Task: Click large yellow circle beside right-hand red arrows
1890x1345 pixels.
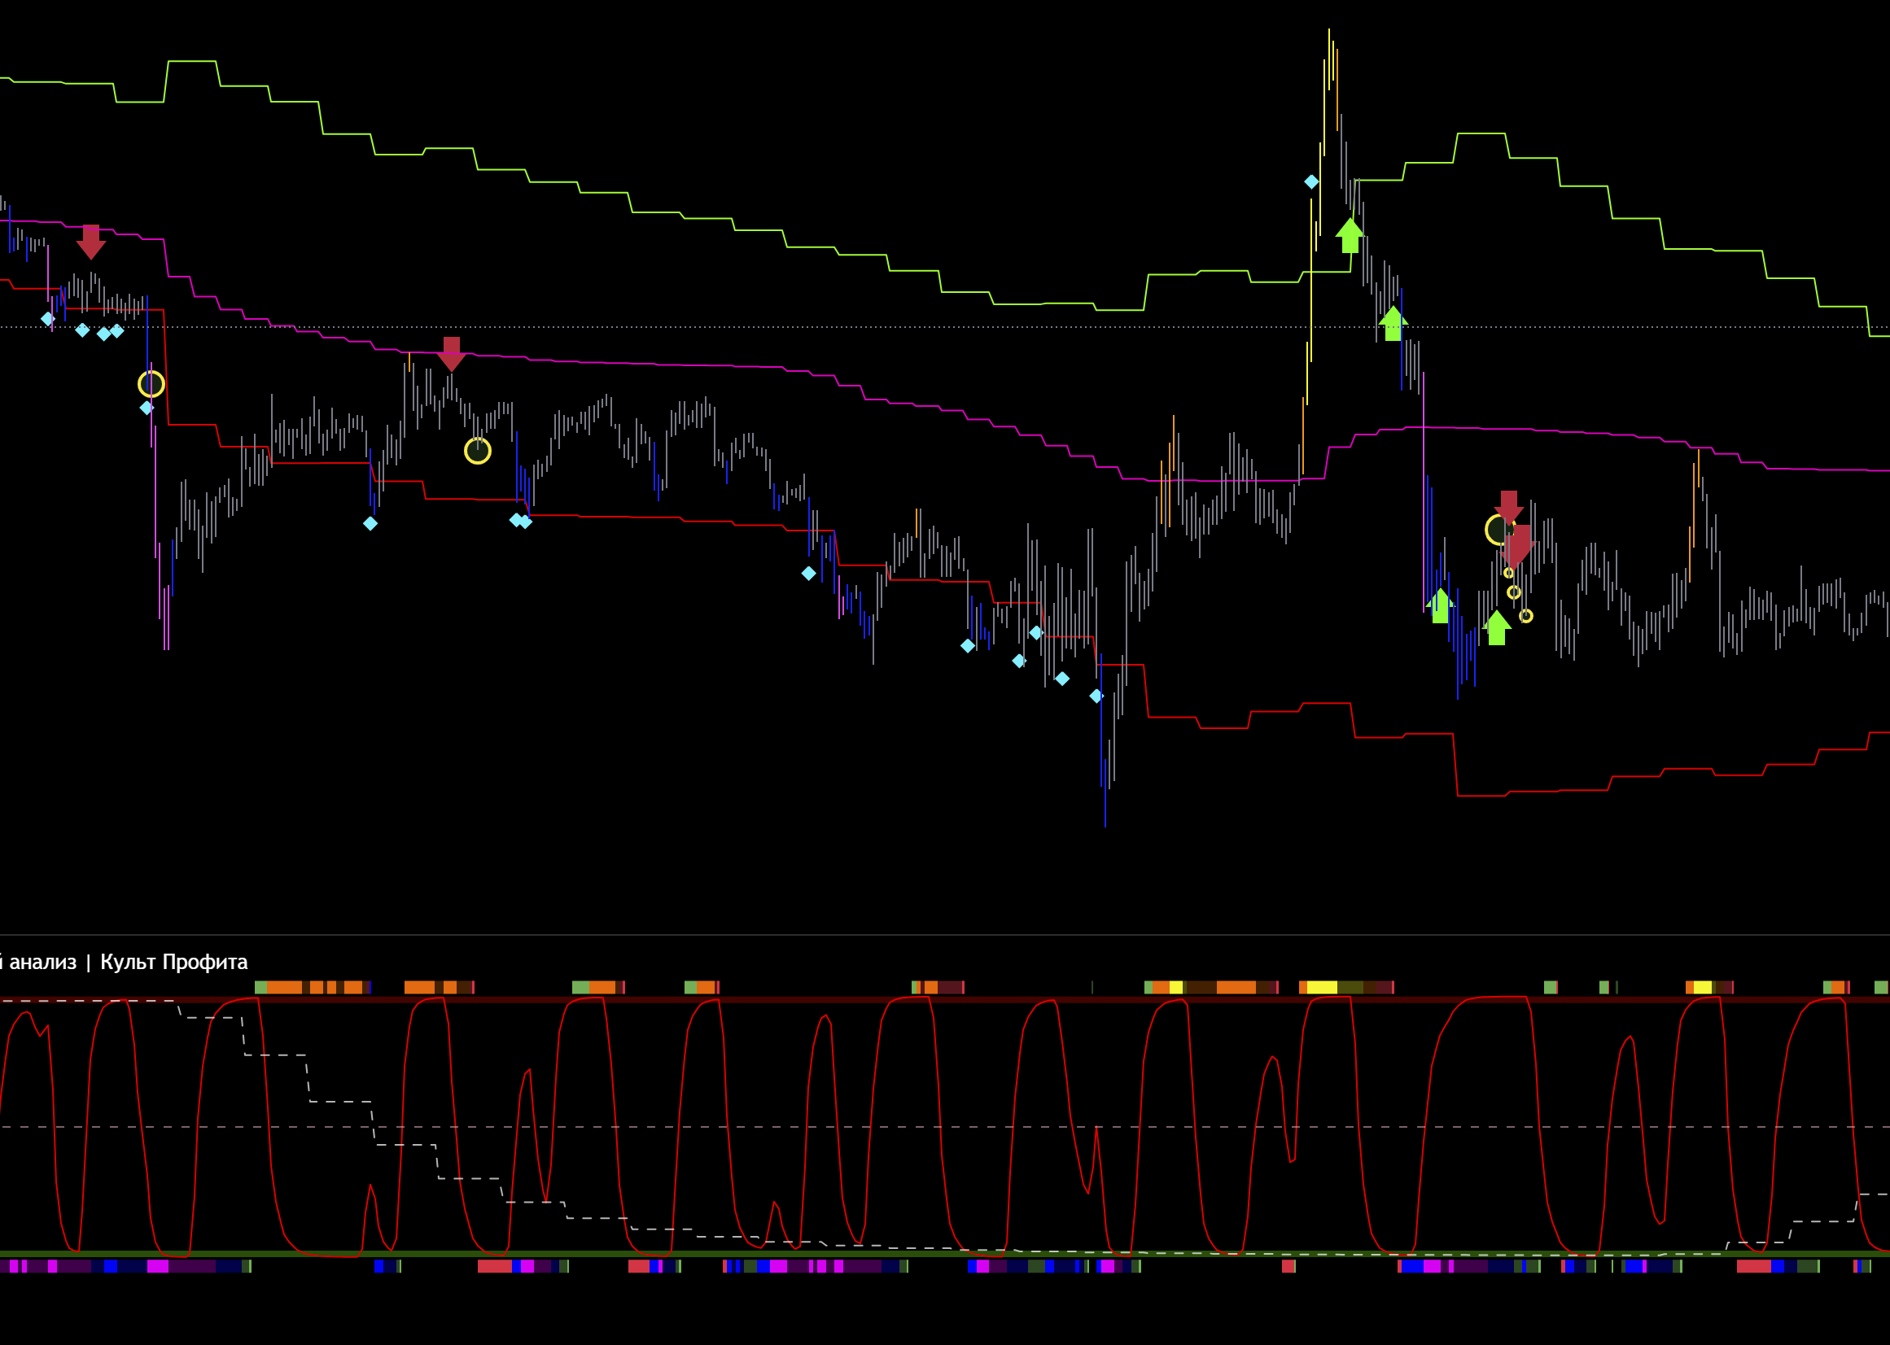Action: [1499, 530]
